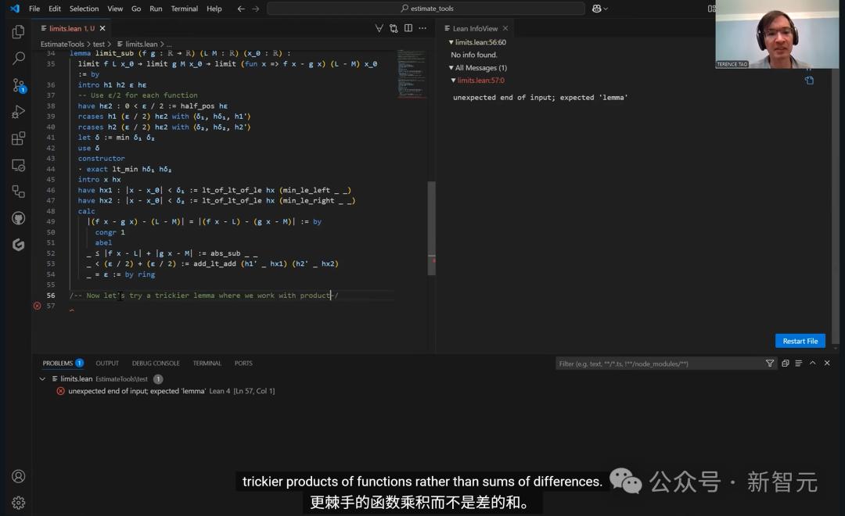This screenshot has width=845, height=516.
Task: Collapse the All Messages (1) section
Action: 451,68
